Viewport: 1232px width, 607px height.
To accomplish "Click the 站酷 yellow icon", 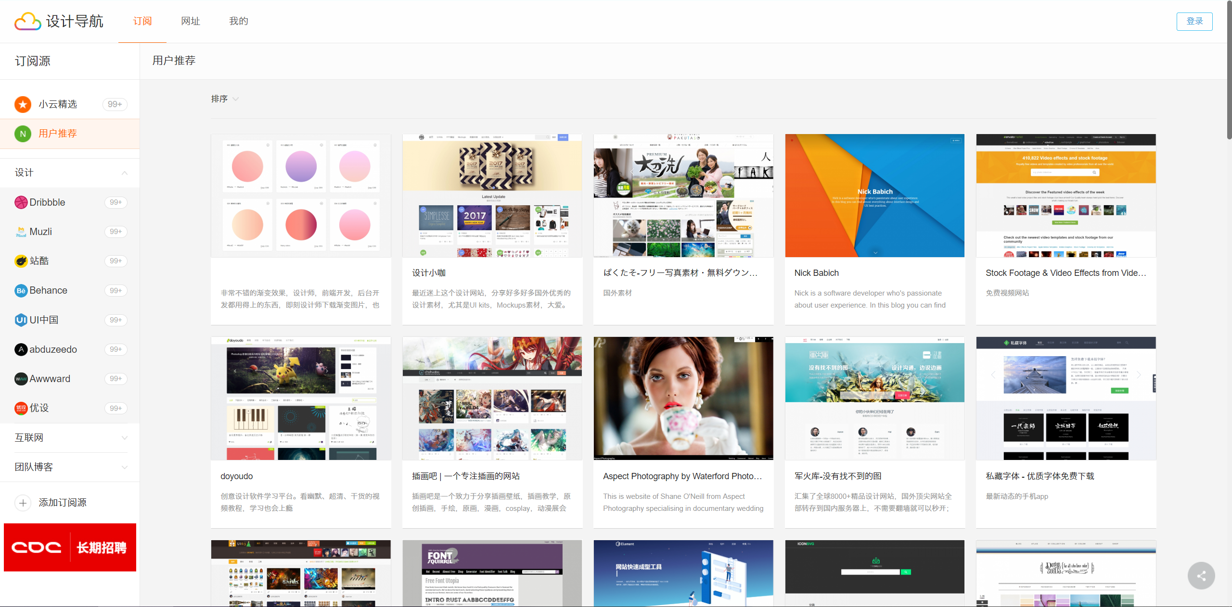I will [21, 261].
